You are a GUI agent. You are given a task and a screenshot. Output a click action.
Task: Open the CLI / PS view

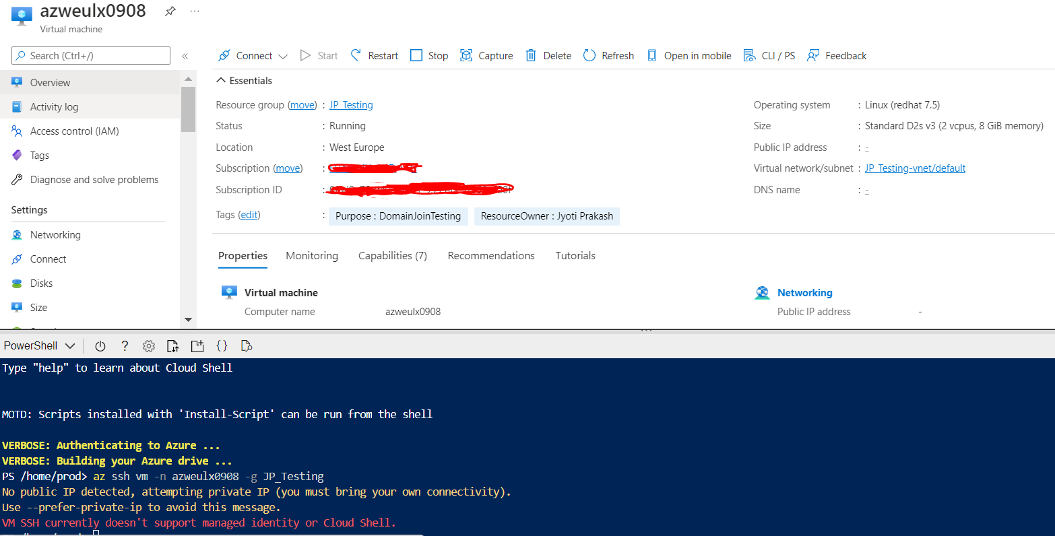coord(769,55)
